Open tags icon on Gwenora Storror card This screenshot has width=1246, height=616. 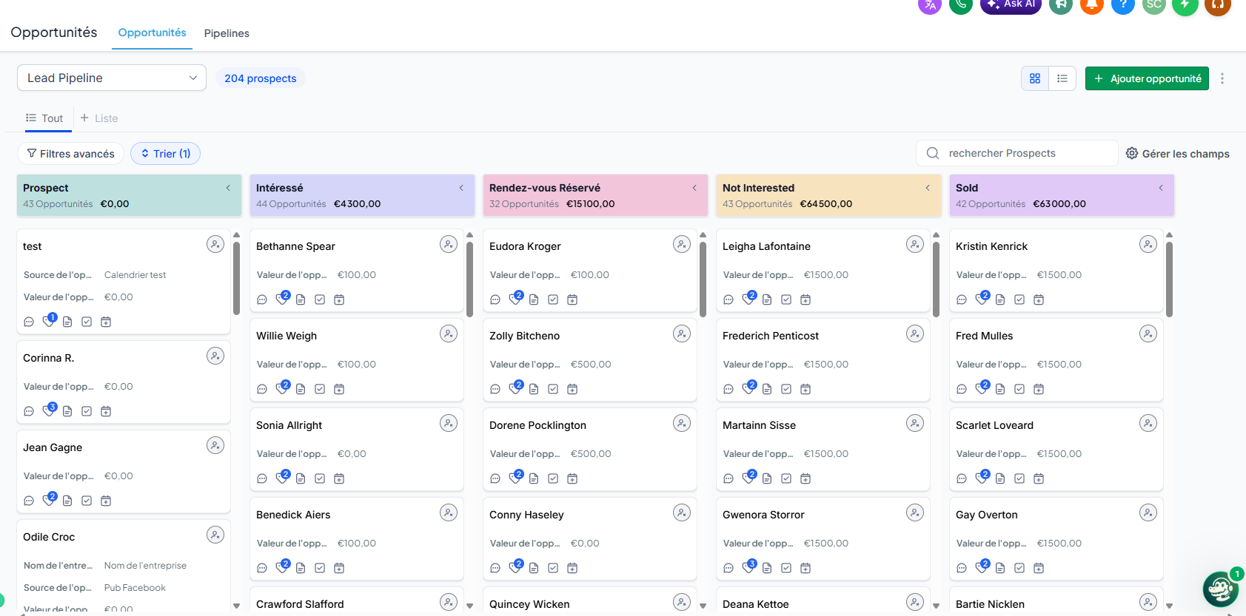tap(748, 566)
